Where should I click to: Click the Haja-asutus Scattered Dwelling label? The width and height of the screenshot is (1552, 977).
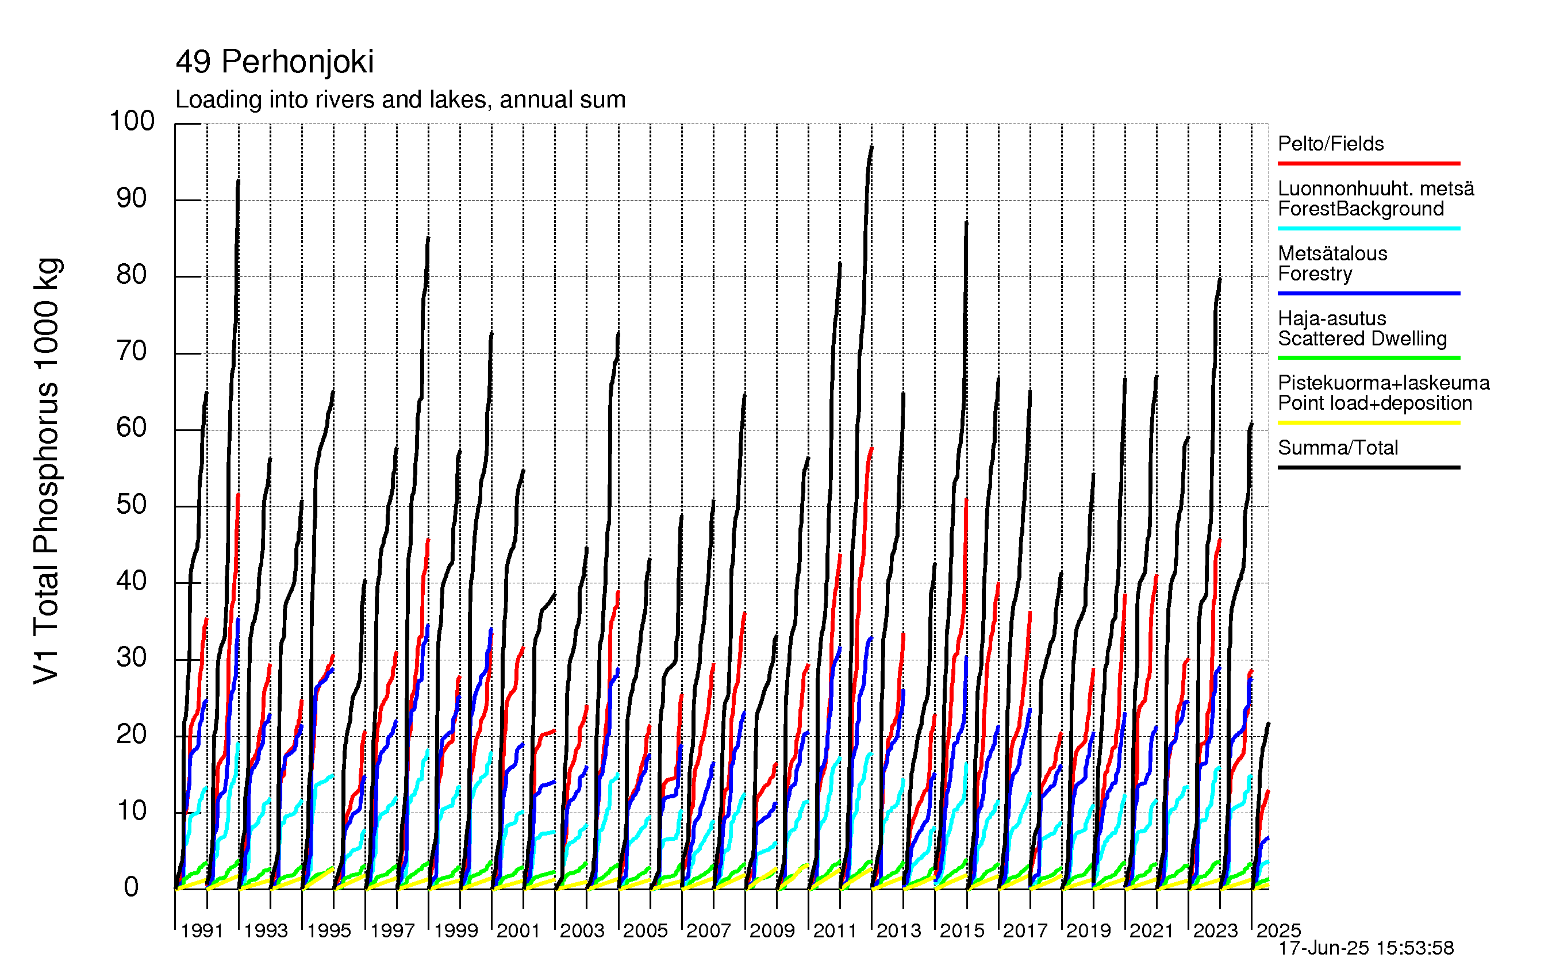pos(1361,329)
